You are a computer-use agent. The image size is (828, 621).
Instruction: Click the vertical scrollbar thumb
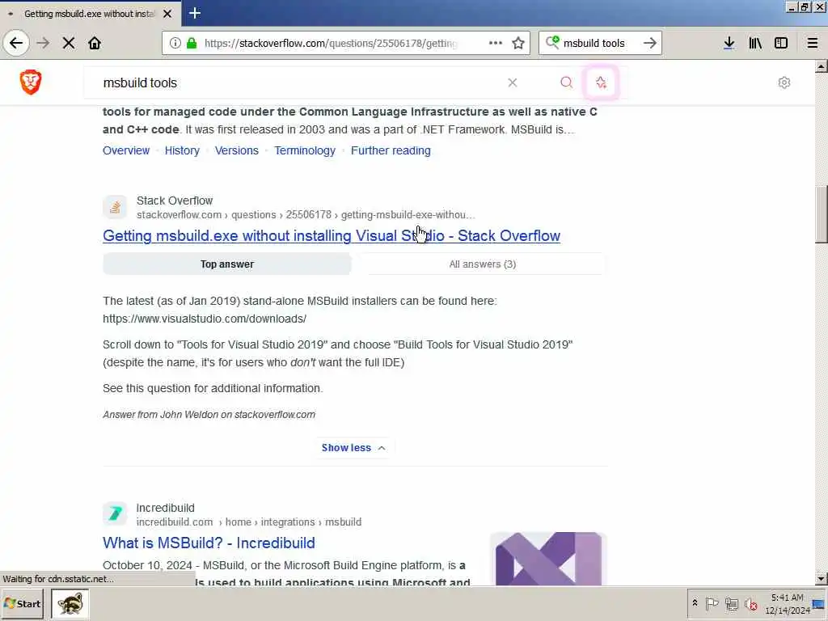pyautogui.click(x=821, y=213)
